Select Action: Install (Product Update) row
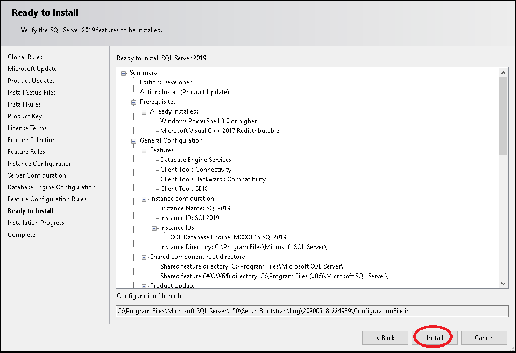The height and width of the screenshot is (353, 516). pos(184,92)
